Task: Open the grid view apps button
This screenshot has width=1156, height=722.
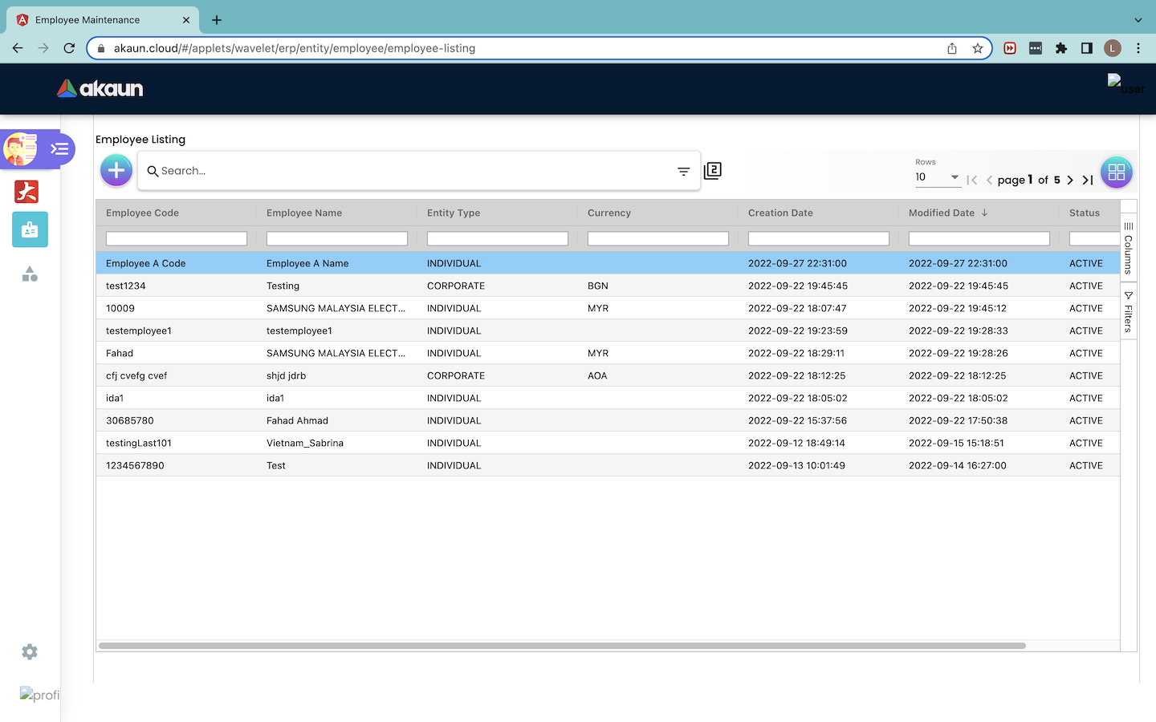Action: 1116,172
